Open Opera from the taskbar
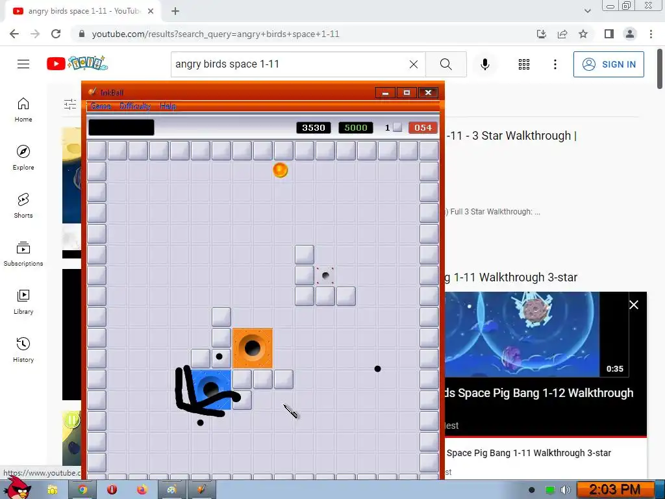This screenshot has width=665, height=499. point(112,490)
